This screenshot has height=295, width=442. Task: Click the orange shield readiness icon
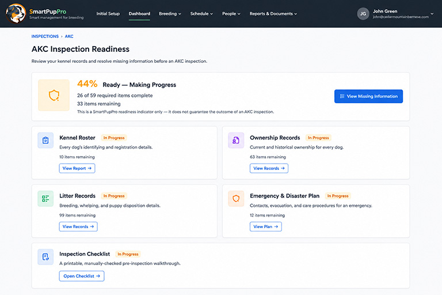click(54, 95)
